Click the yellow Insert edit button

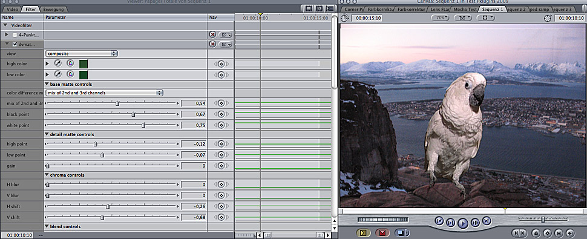362,233
